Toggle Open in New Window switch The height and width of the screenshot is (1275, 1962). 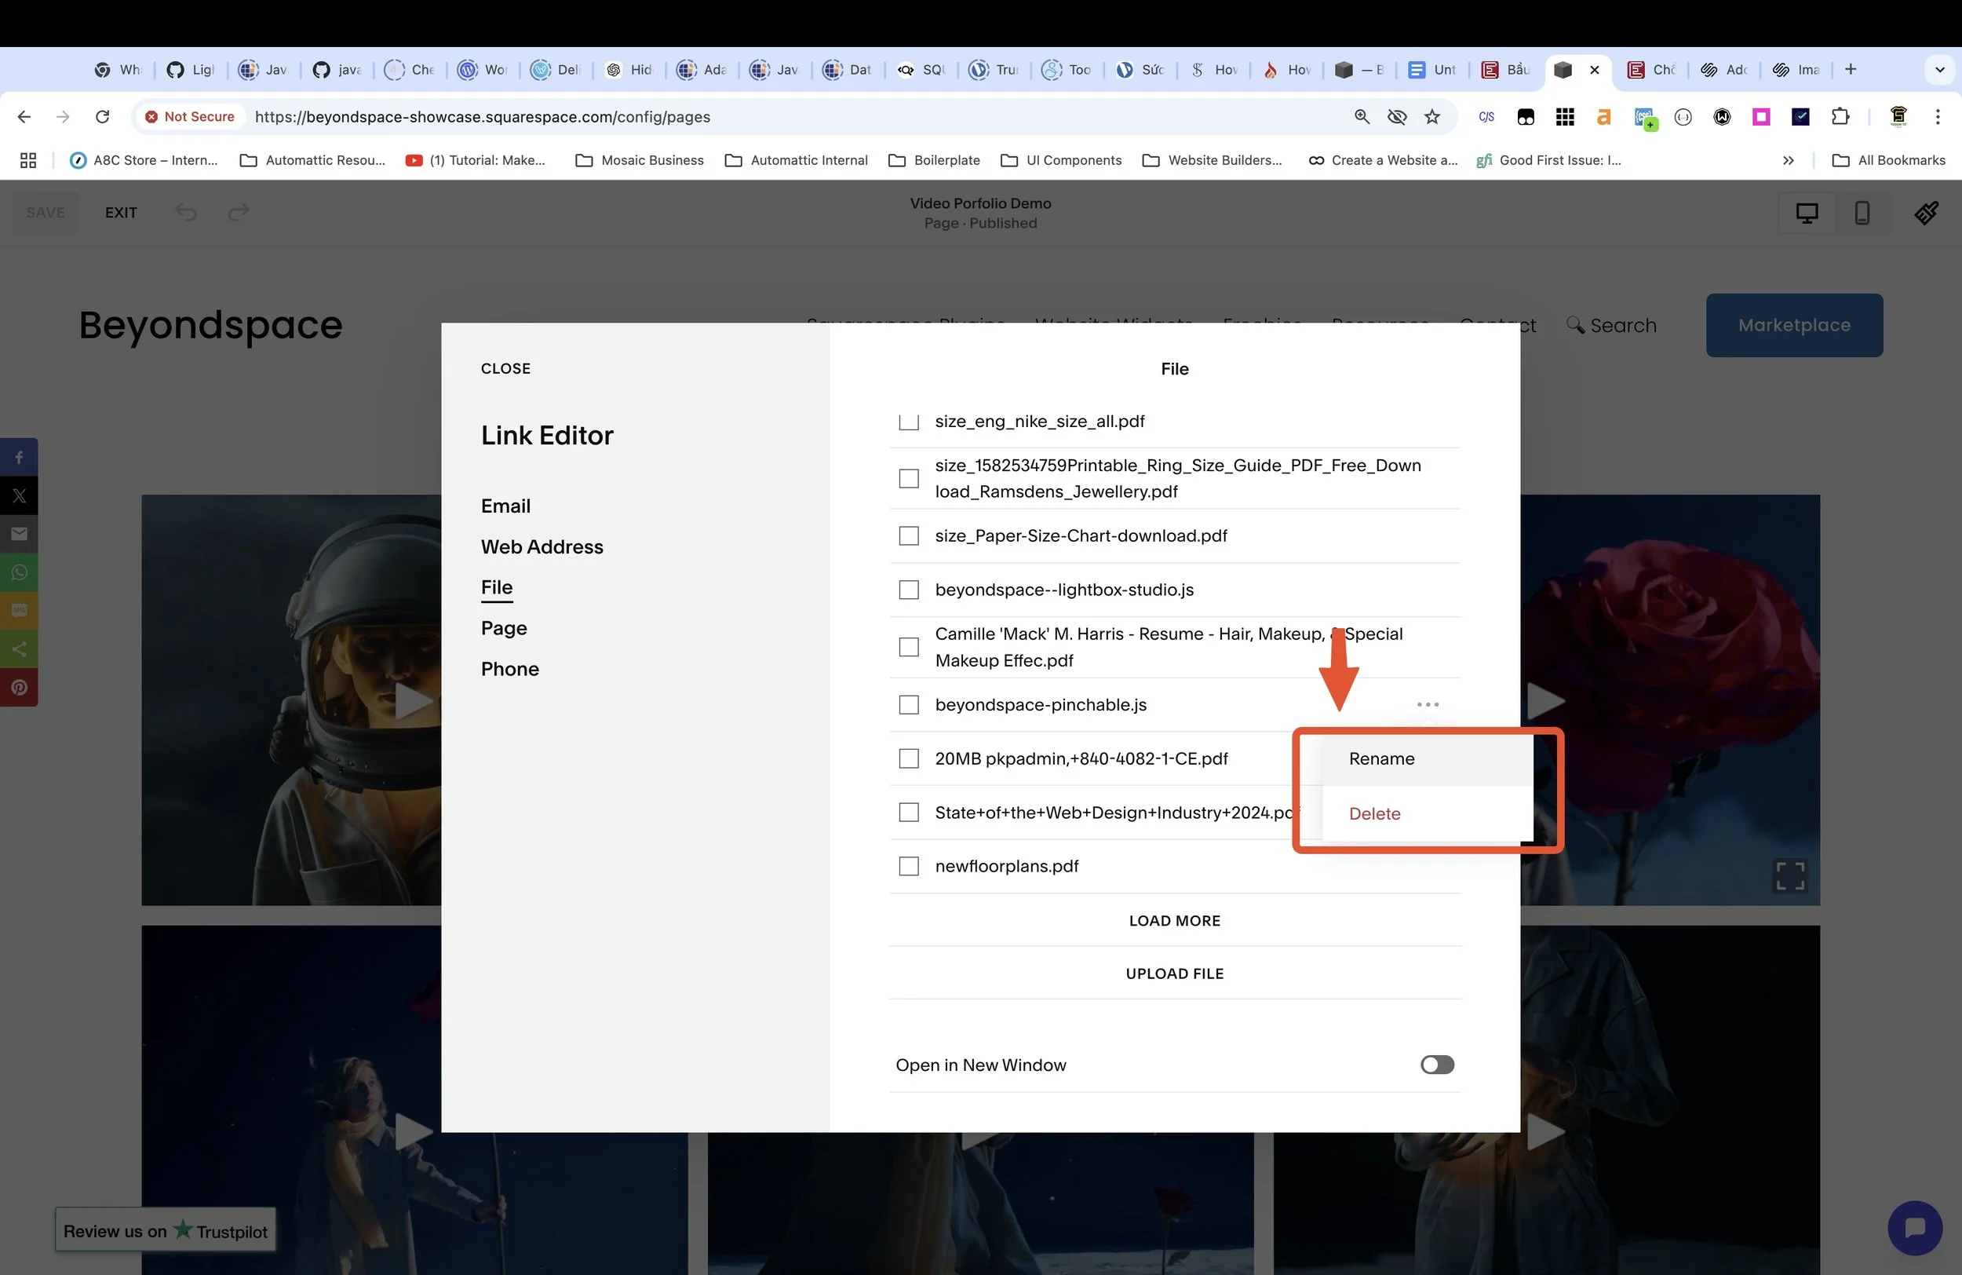1436,1065
